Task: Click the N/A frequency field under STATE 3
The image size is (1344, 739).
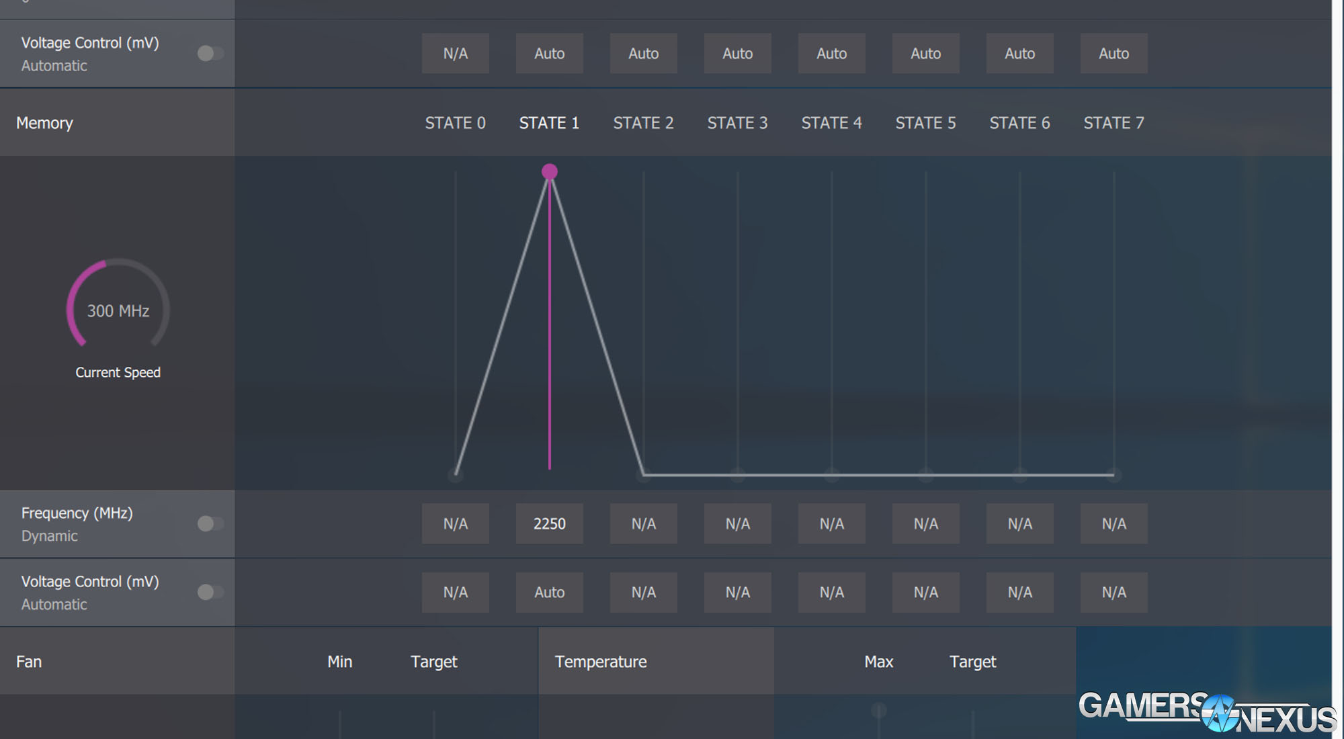Action: [737, 524]
